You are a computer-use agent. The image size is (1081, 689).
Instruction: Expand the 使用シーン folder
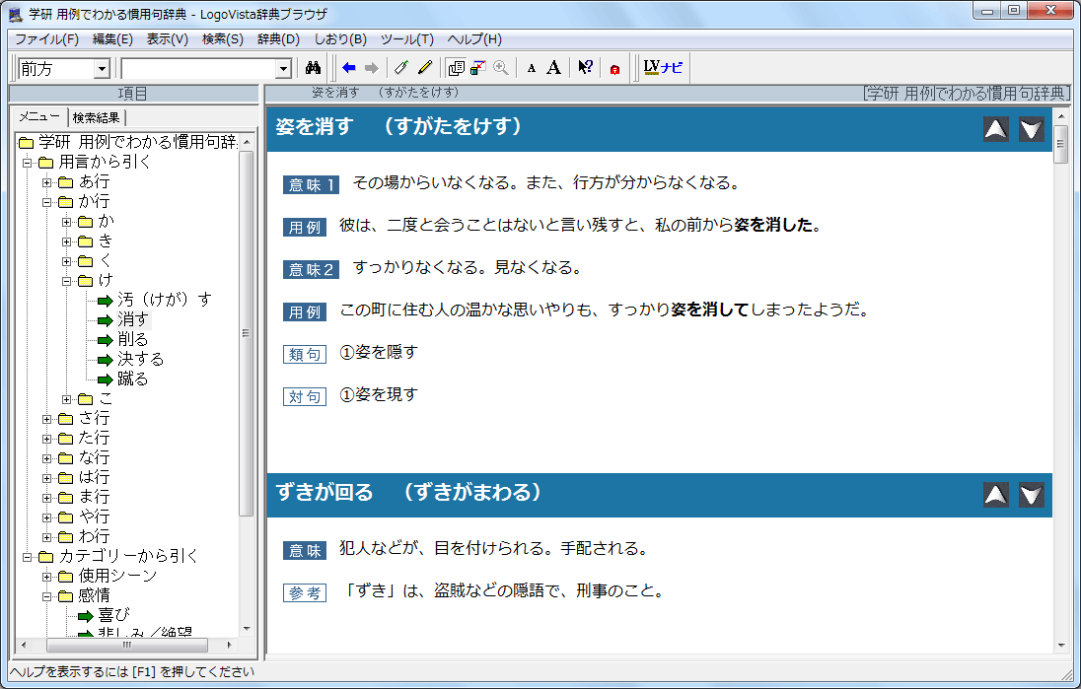[x=47, y=577]
